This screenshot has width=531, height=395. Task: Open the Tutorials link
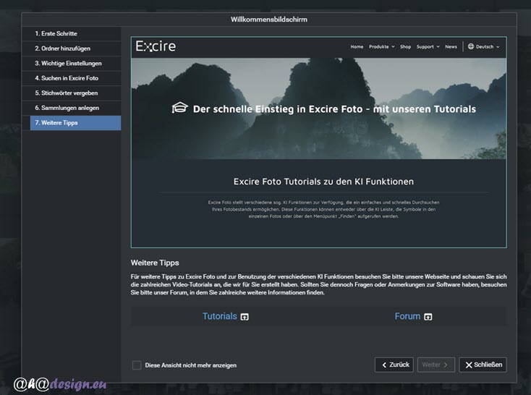tap(219, 316)
